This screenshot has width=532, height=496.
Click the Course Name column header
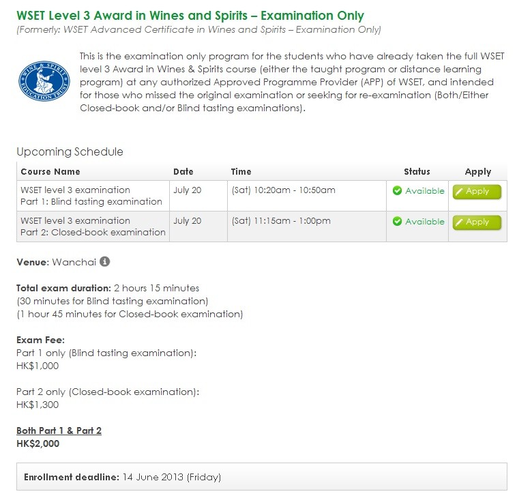coord(50,171)
